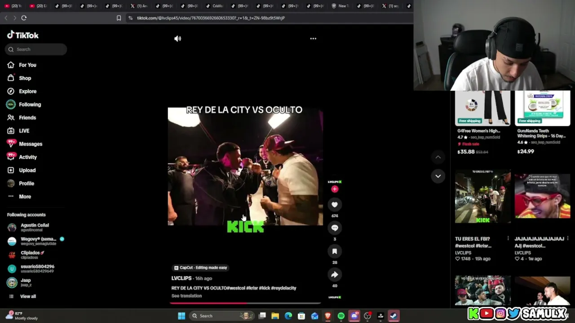Open the video's three-dot options menu
575x323 pixels.
(x=313, y=39)
